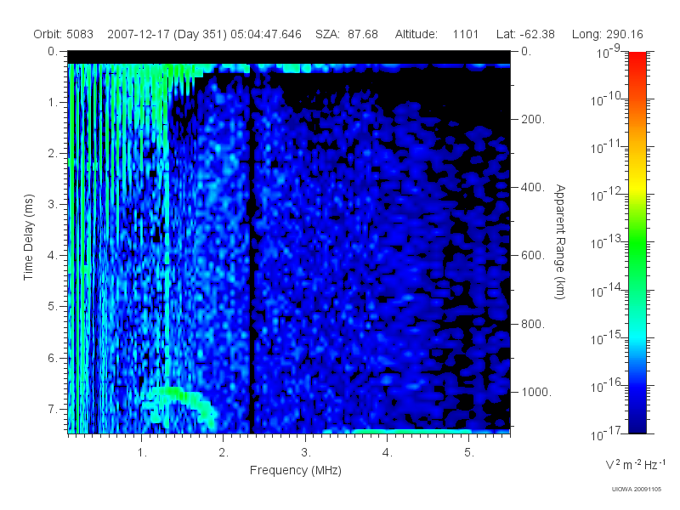Click the timestamp '05:04:47.646'
The height and width of the screenshot is (510, 680).
(266, 34)
